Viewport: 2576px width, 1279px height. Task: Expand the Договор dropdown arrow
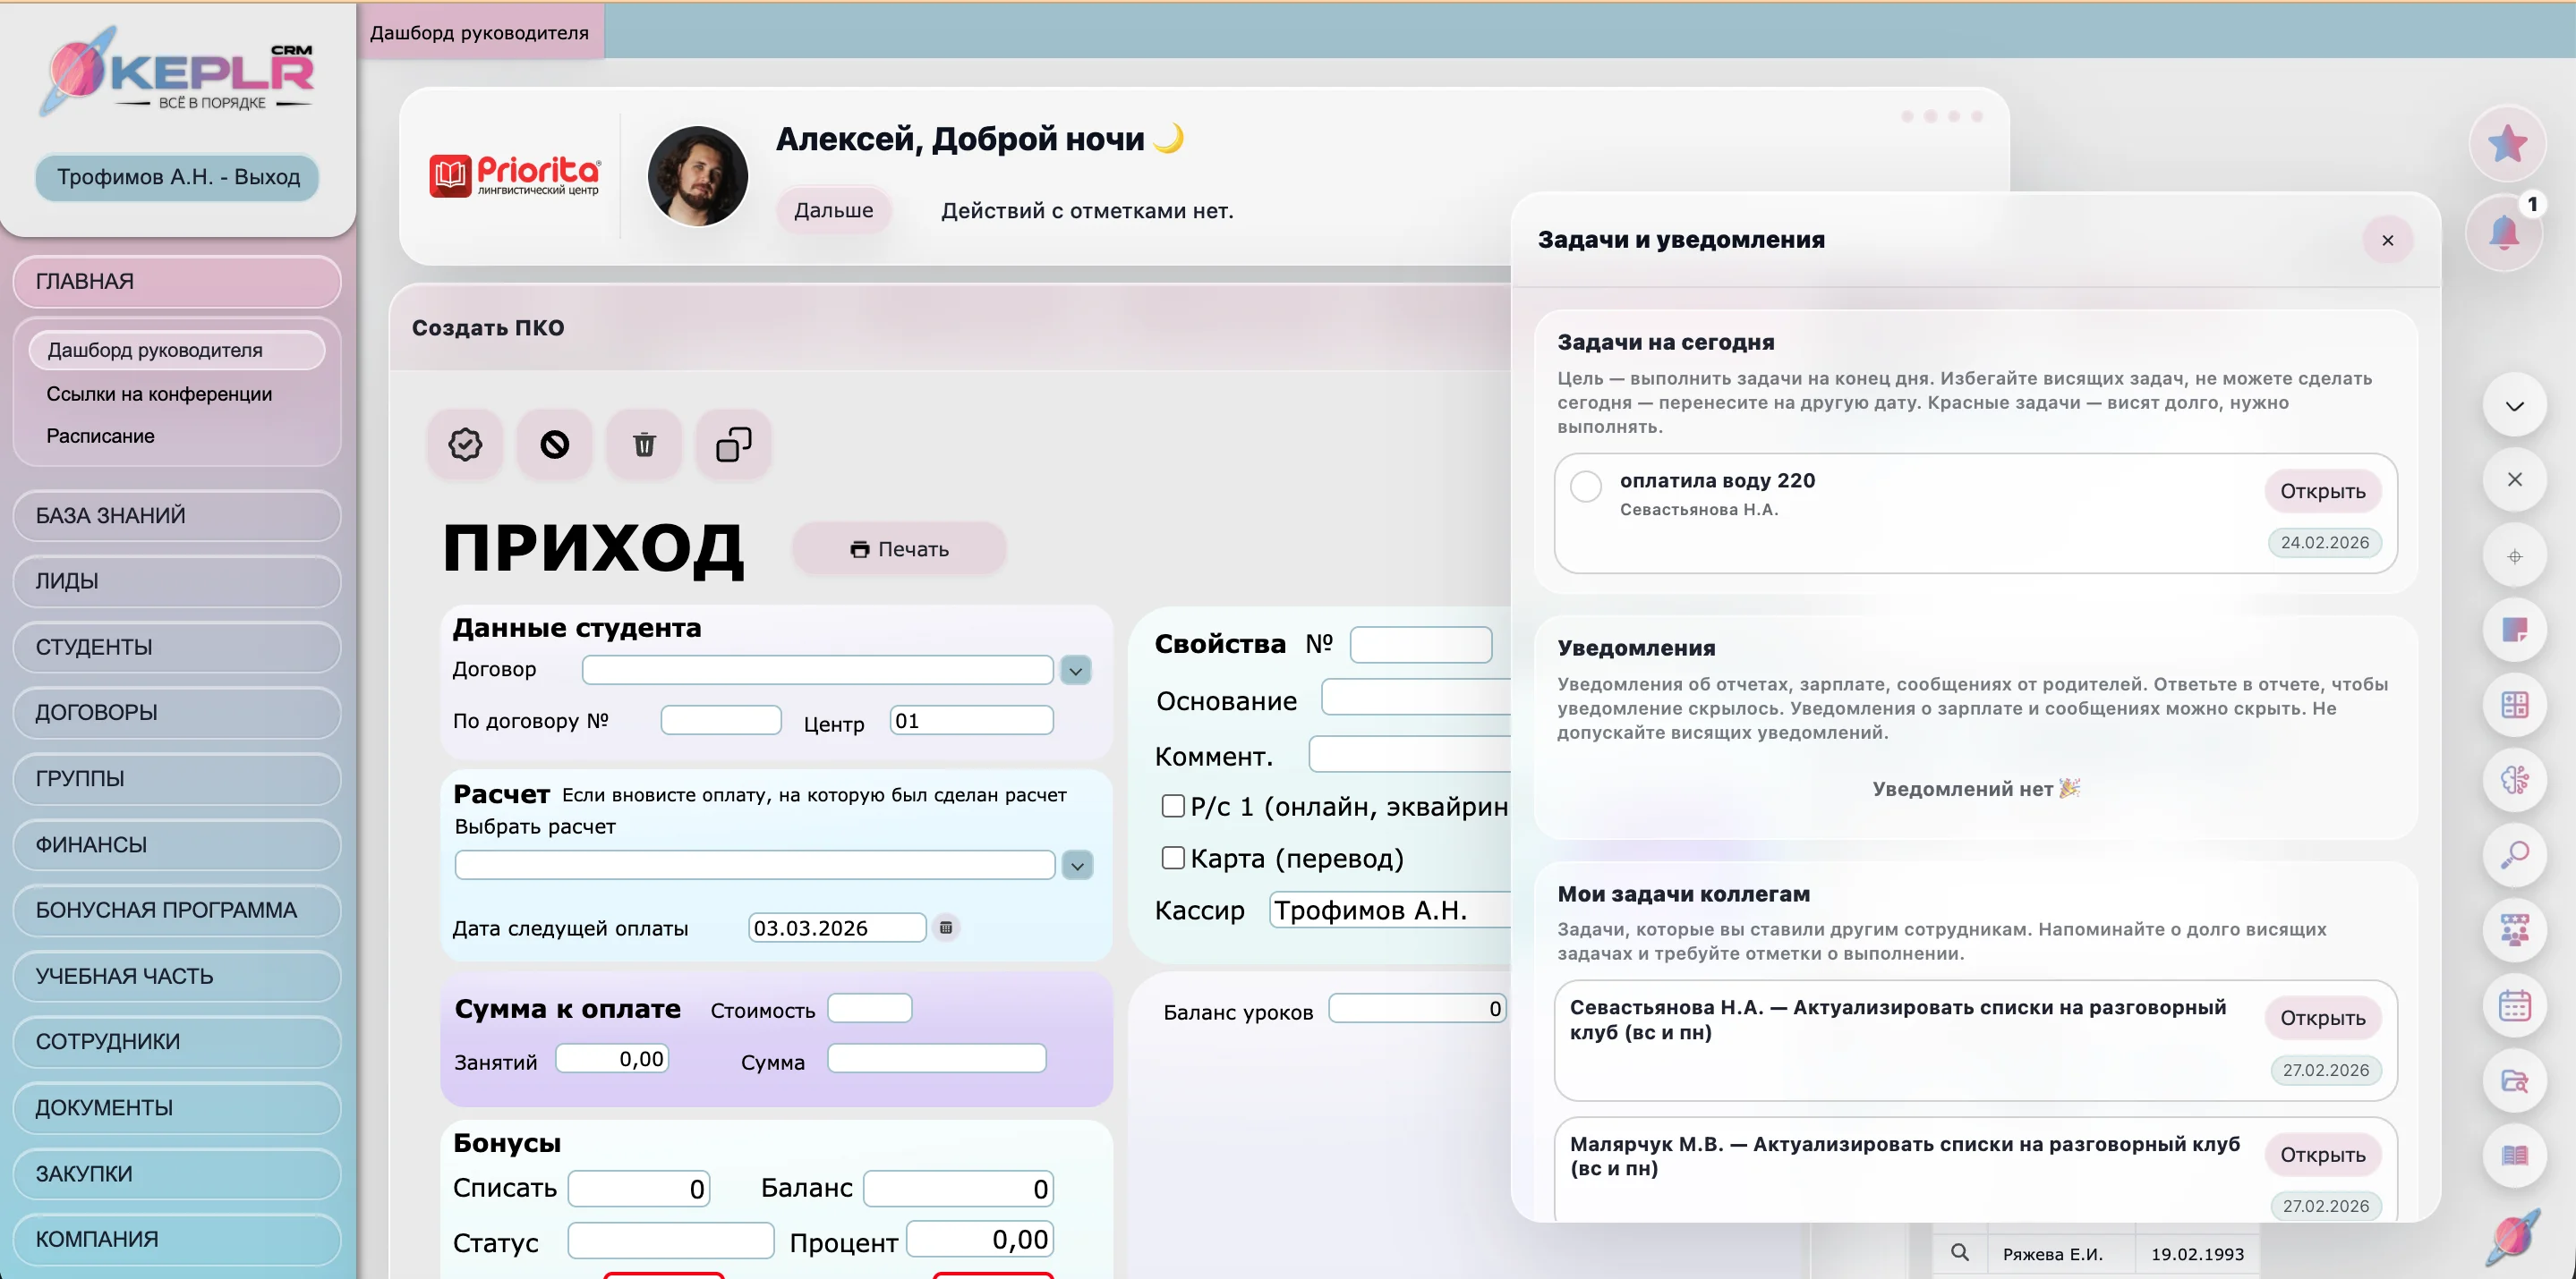click(x=1076, y=671)
